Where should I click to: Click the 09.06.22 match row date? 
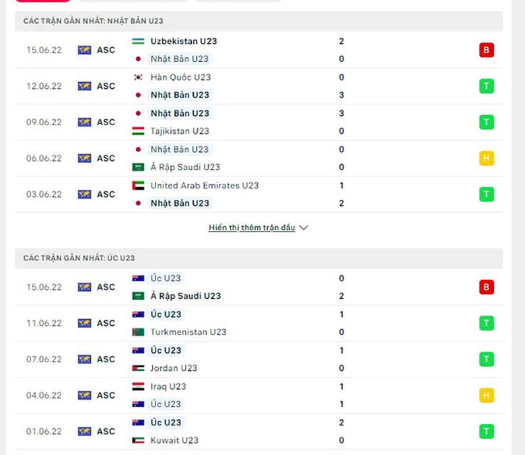click(x=44, y=123)
